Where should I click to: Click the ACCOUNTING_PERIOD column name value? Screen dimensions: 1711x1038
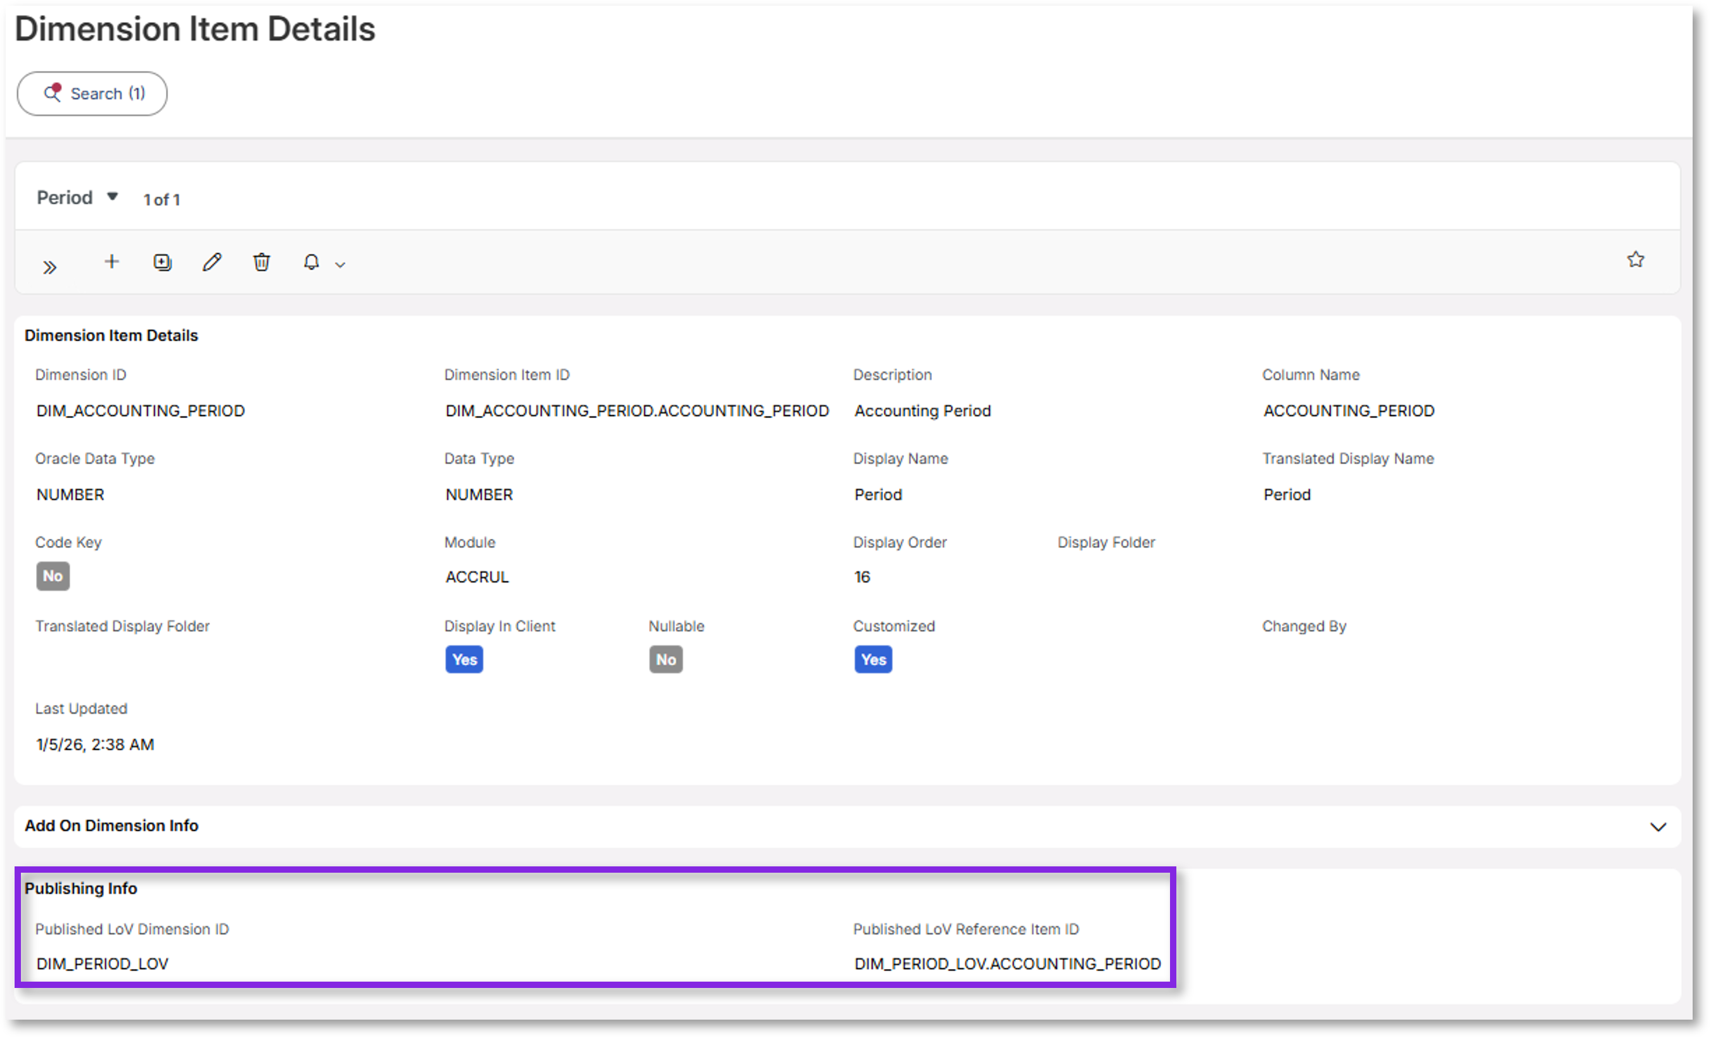point(1349,411)
